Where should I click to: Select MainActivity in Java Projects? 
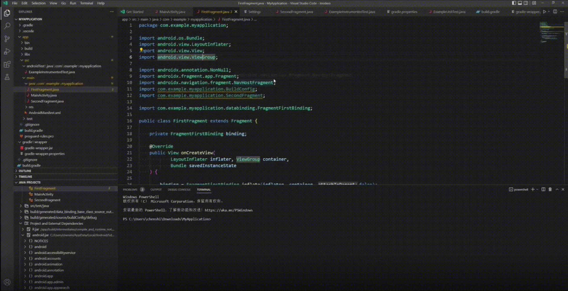[44, 194]
